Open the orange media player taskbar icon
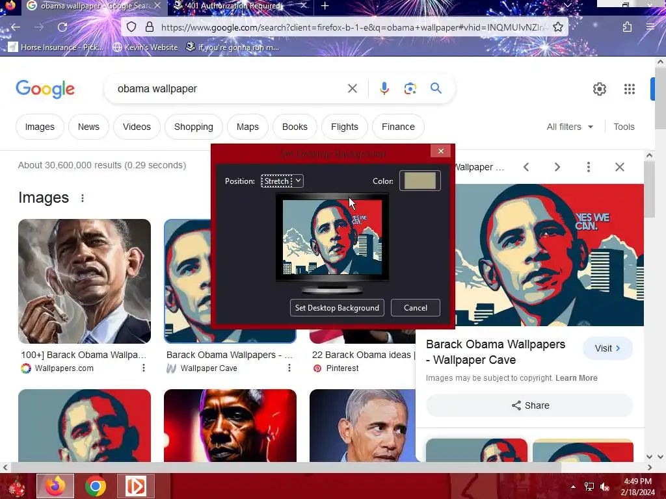666x499 pixels. [x=136, y=486]
